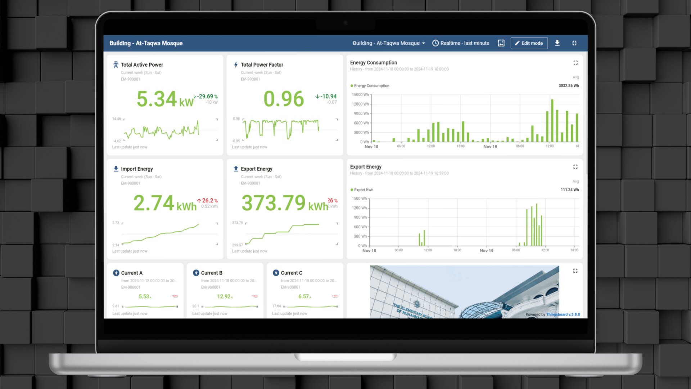
Task: Click the Total Active Power sparkline chart
Action: pyautogui.click(x=161, y=130)
